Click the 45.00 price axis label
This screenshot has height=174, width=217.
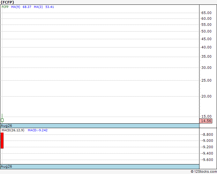(206, 39)
